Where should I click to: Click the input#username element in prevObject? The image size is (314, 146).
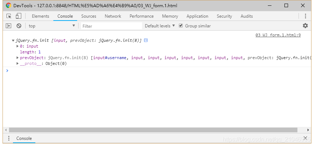tap(109, 58)
